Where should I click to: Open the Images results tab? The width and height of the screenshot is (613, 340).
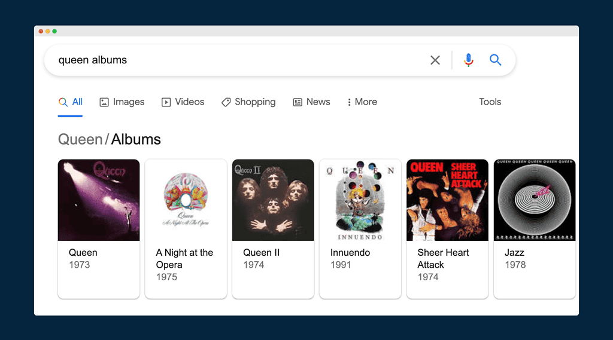(x=122, y=102)
